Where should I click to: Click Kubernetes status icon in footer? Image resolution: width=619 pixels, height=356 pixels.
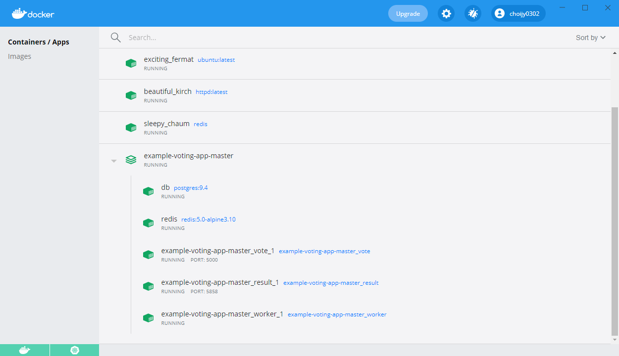(x=75, y=350)
